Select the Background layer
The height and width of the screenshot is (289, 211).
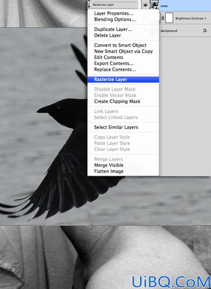(185, 31)
